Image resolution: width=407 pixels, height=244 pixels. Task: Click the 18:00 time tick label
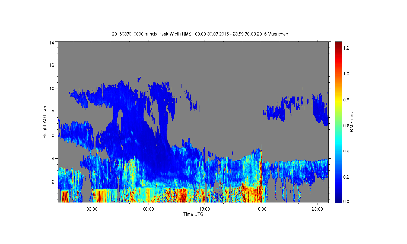tap(261, 209)
